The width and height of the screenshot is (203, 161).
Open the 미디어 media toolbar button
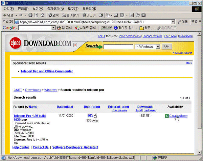[89, 15]
